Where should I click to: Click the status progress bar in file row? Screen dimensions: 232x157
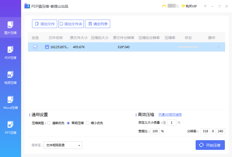click(188, 47)
